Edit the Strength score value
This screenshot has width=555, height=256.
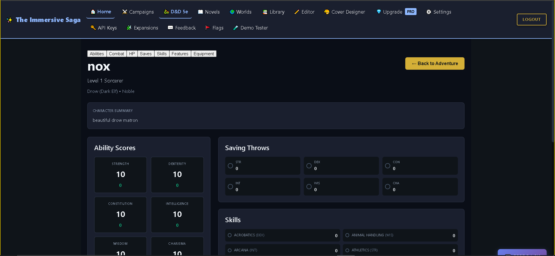tap(121, 174)
